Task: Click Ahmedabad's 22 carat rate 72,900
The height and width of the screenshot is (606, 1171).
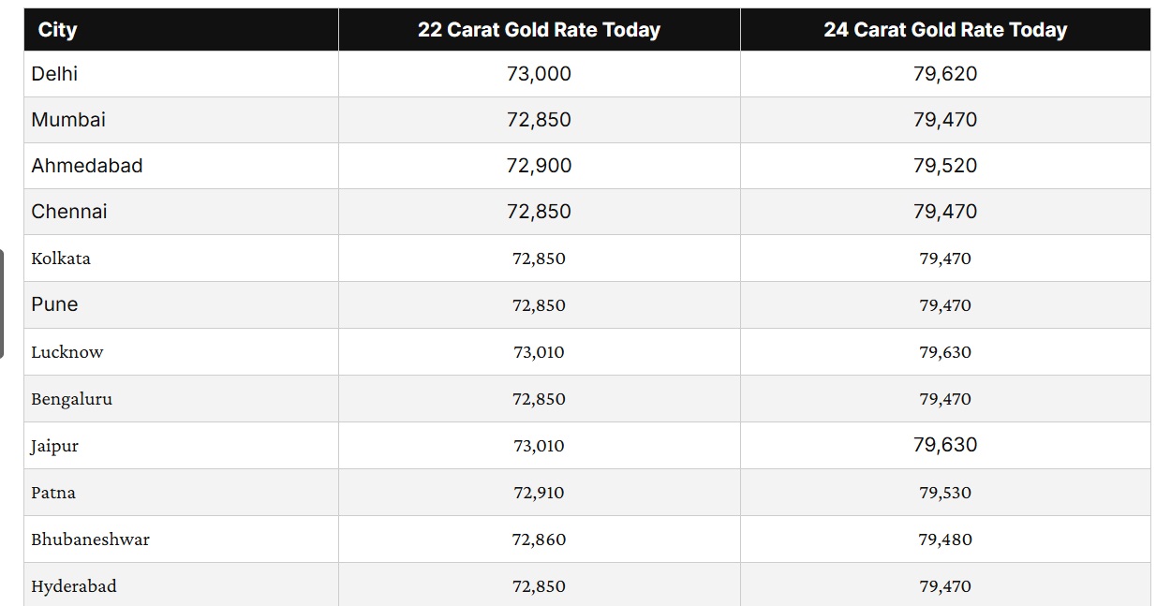Action: pyautogui.click(x=539, y=166)
